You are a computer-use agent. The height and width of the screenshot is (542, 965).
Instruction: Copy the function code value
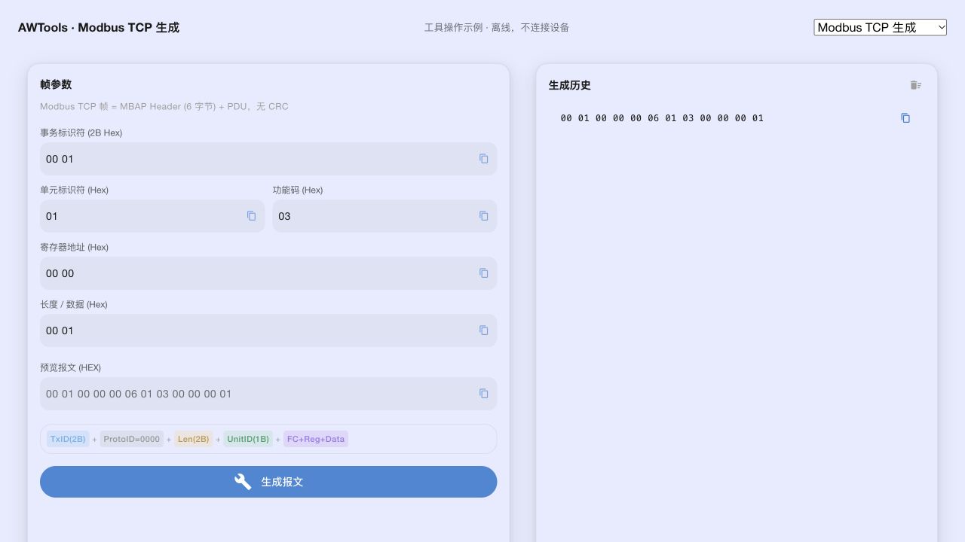484,216
